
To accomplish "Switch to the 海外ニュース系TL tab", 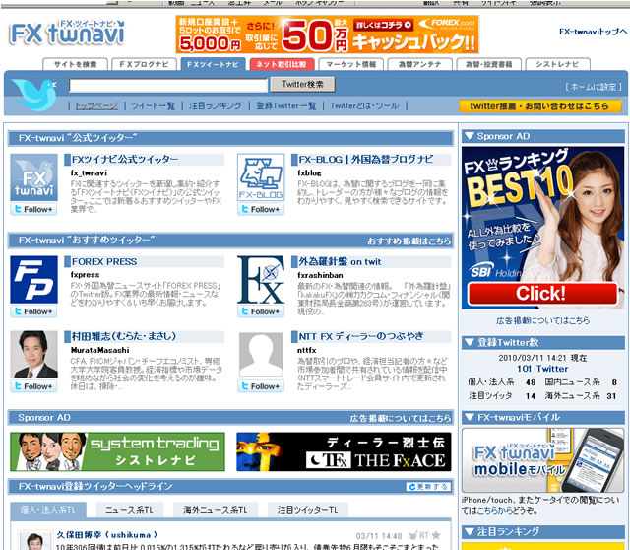I will click(x=216, y=510).
